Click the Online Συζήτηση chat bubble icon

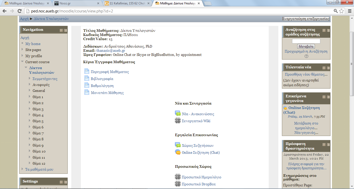pyautogui.click(x=178, y=152)
